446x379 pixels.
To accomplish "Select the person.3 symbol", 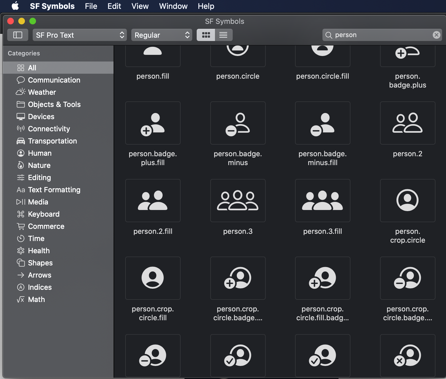I will point(238,201).
